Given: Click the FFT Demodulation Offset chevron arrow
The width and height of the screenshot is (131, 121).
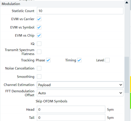Looking at the screenshot, I should (x=121, y=93).
